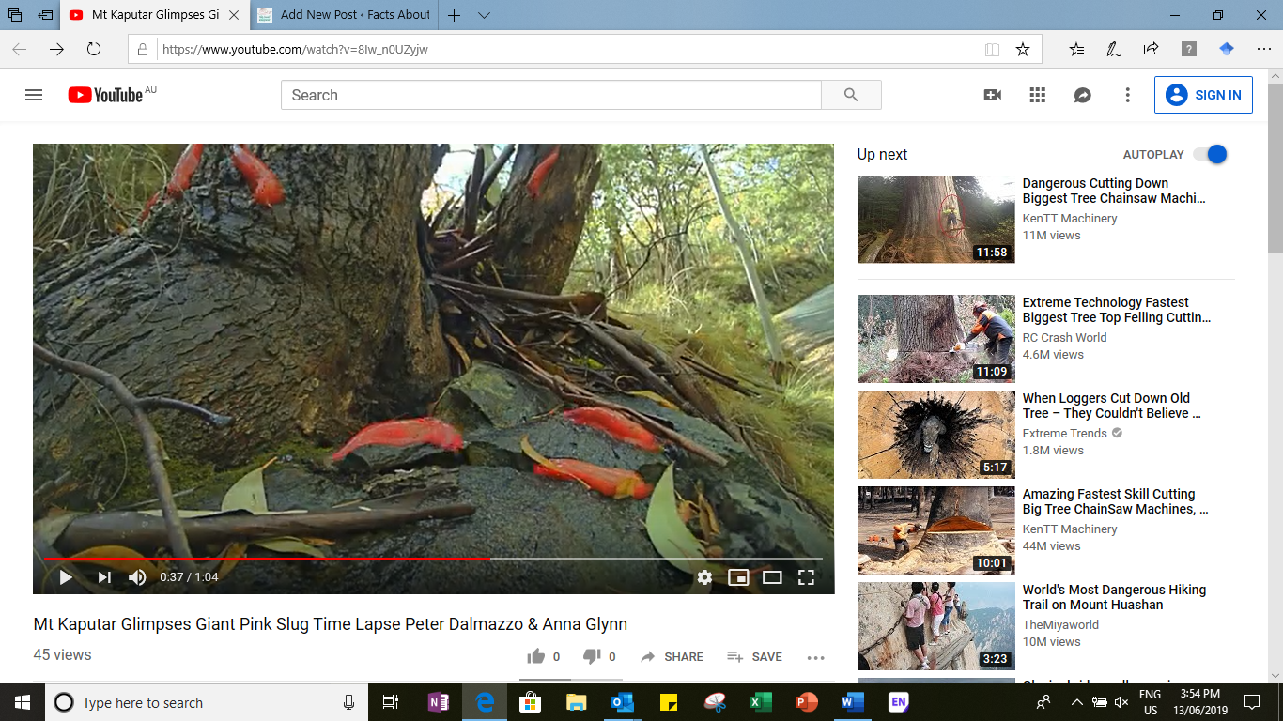Image resolution: width=1283 pixels, height=721 pixels.
Task: Open video settings gear icon
Action: coord(704,577)
